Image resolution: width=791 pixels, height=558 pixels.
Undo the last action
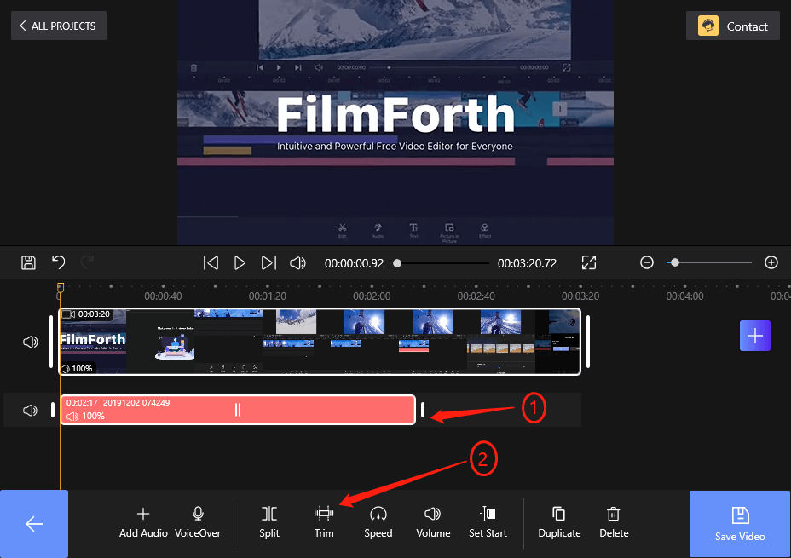[59, 262]
